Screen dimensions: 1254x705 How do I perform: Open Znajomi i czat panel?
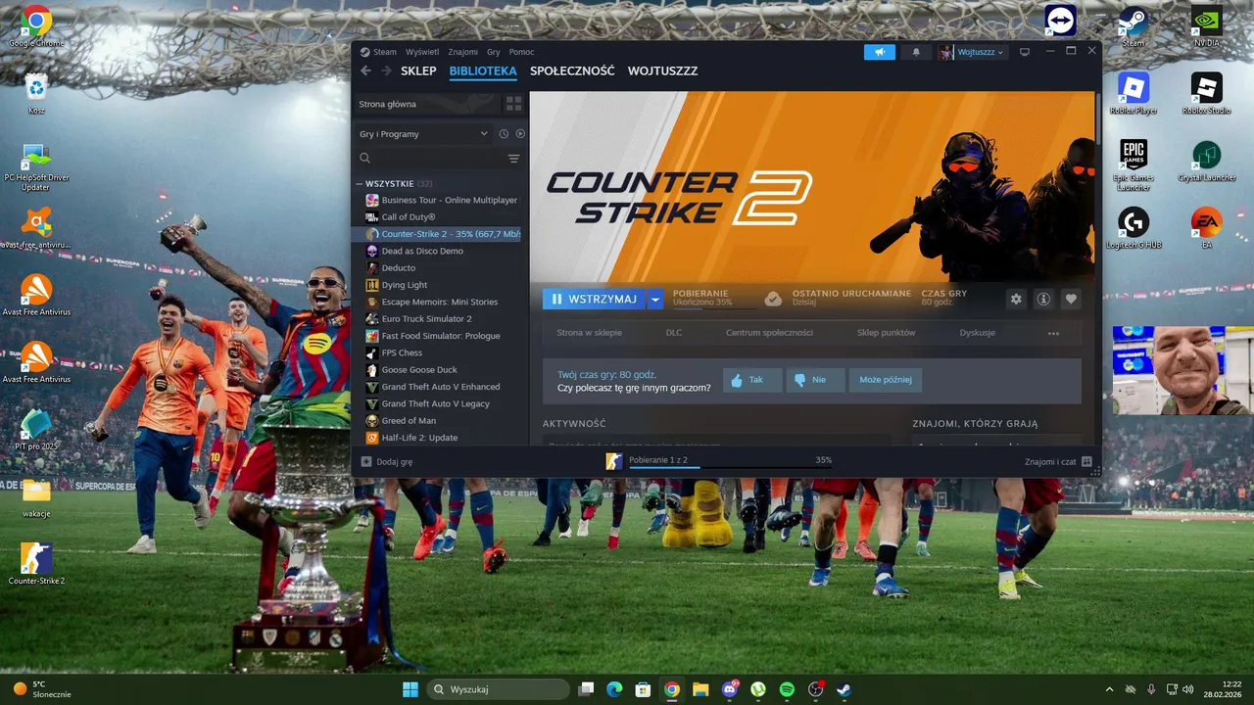point(1058,461)
